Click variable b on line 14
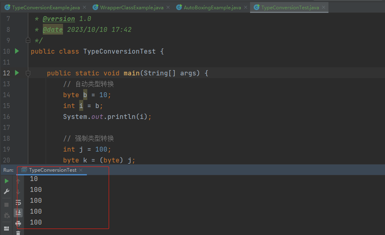 point(85,95)
